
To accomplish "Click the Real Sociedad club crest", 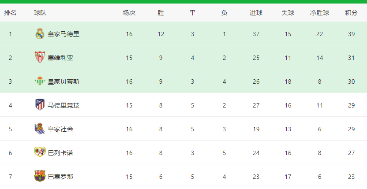I will click(x=40, y=129).
